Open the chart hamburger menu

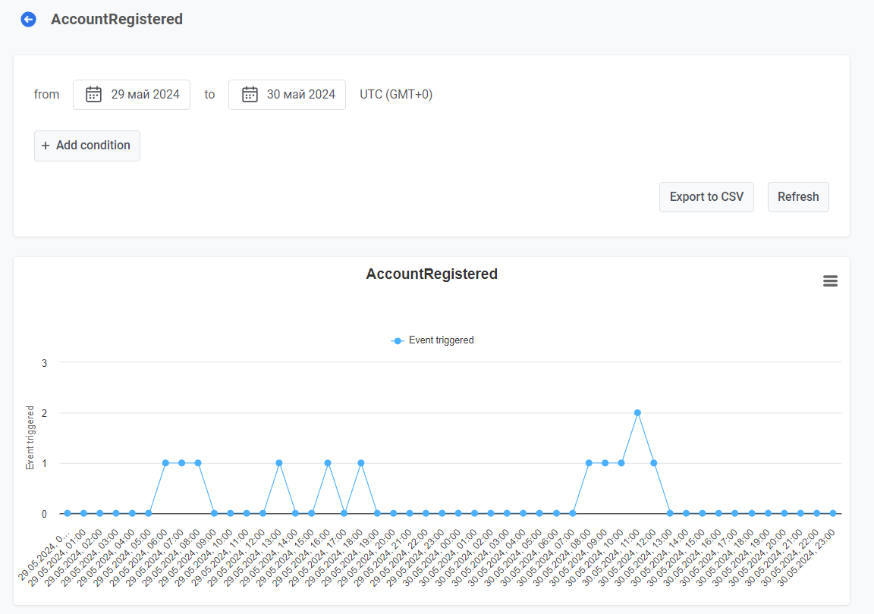pos(830,281)
